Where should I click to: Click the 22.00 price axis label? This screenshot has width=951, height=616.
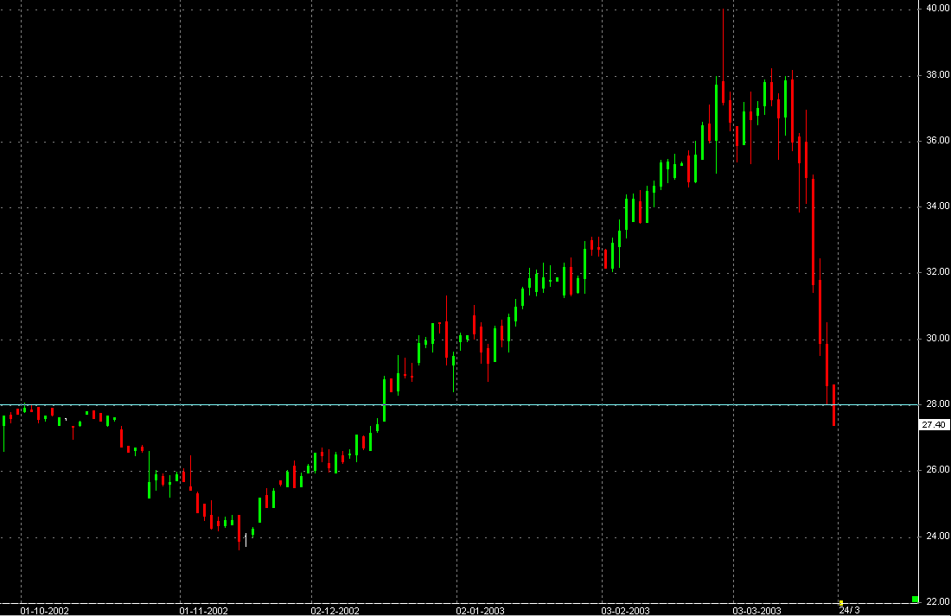(937, 601)
